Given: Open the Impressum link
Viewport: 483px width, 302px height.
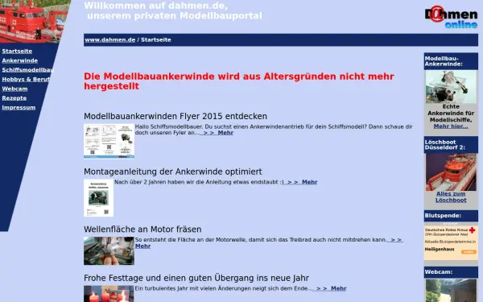Looking at the screenshot, I should [19, 108].
